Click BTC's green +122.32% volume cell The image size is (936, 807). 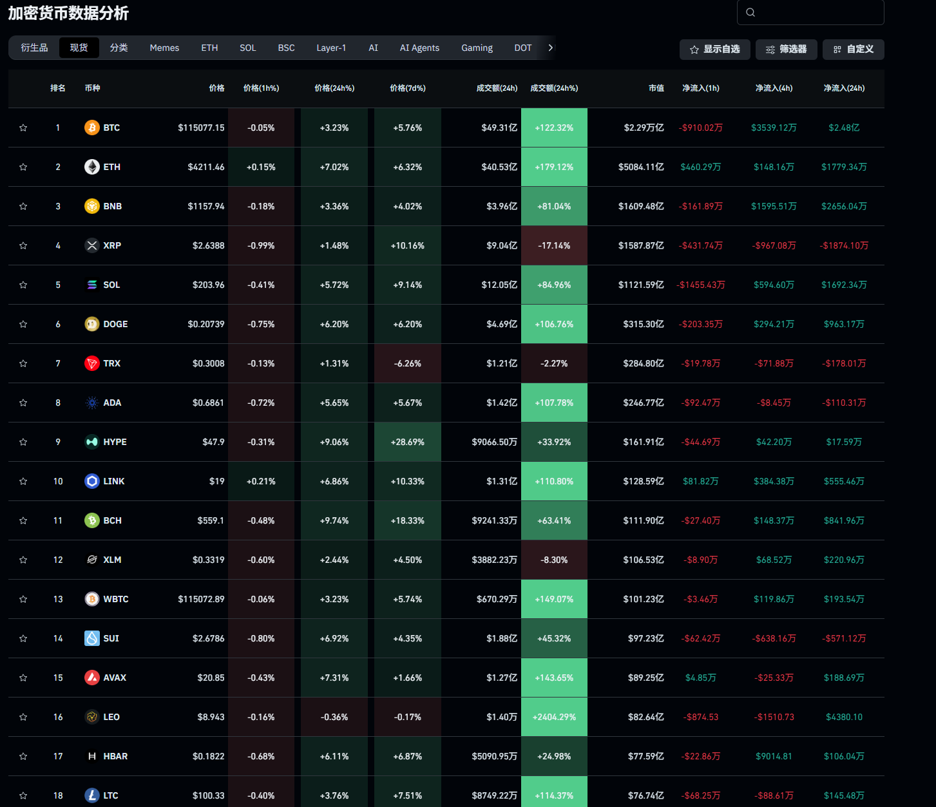[x=554, y=128]
